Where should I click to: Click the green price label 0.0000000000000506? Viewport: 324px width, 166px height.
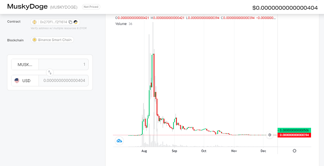[x=294, y=130]
